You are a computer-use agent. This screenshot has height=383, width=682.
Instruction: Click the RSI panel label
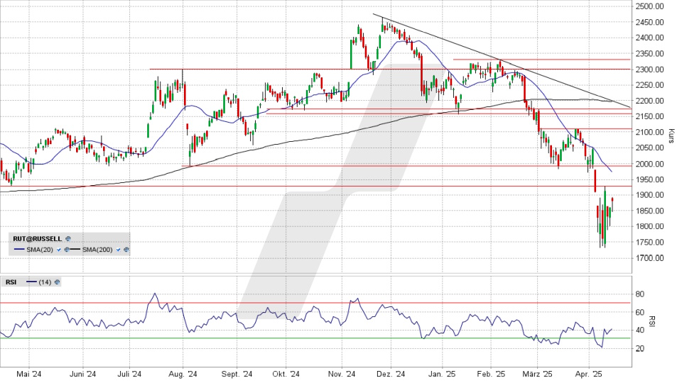(x=11, y=282)
